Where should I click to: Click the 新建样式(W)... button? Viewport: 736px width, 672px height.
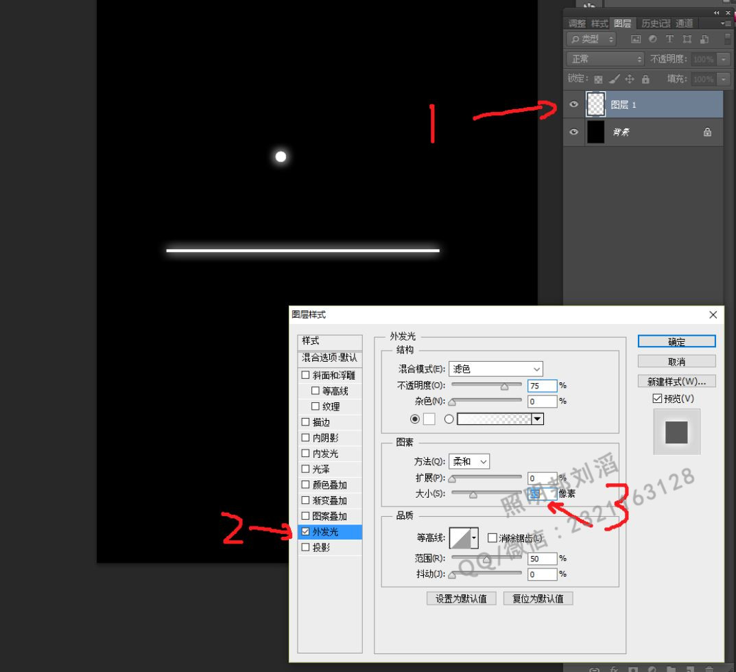pos(676,382)
